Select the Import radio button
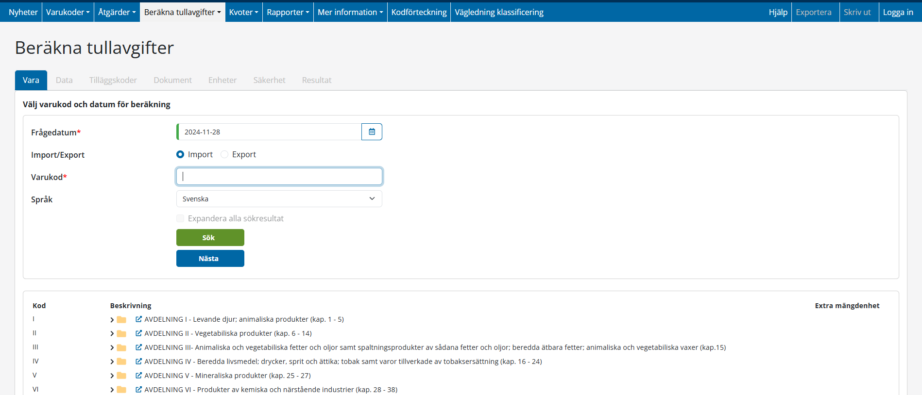 (180, 154)
